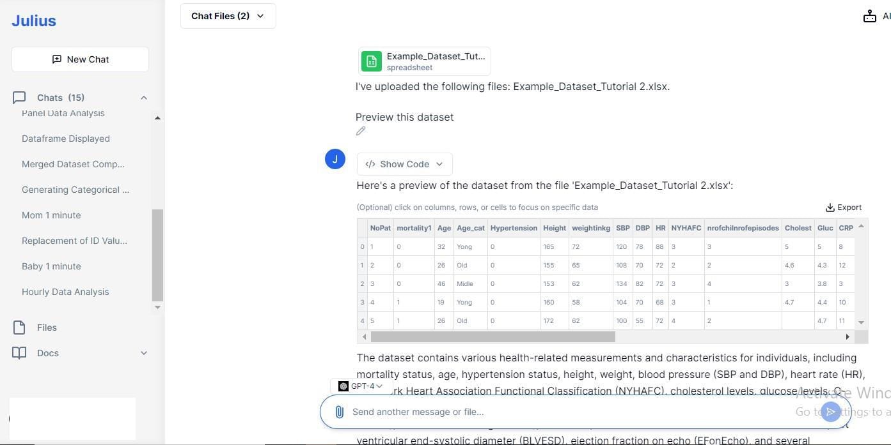
Task: Expand the Docs section chevron
Action: coord(143,353)
